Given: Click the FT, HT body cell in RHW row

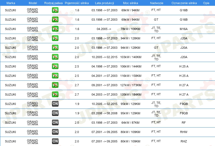Looking at the screenshot, I should (x=156, y=132).
